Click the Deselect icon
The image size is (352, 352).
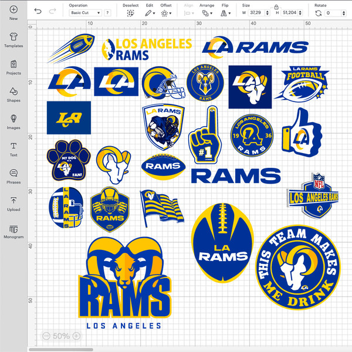coord(130,13)
